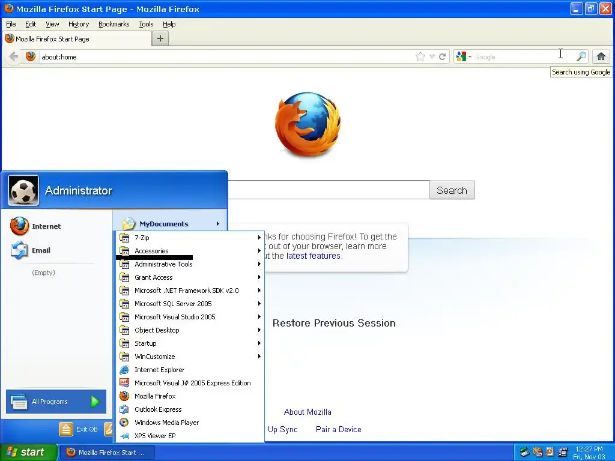Click the taskbar clock showing 12:27 PM
This screenshot has height=461, width=615.
(589, 449)
